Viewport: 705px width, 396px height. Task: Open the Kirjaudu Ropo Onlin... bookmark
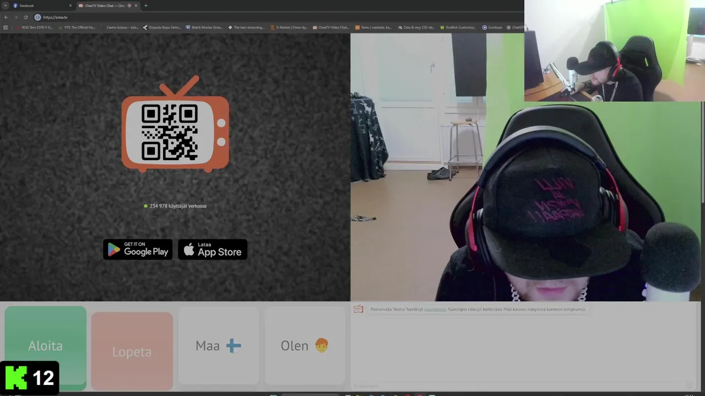(162, 28)
